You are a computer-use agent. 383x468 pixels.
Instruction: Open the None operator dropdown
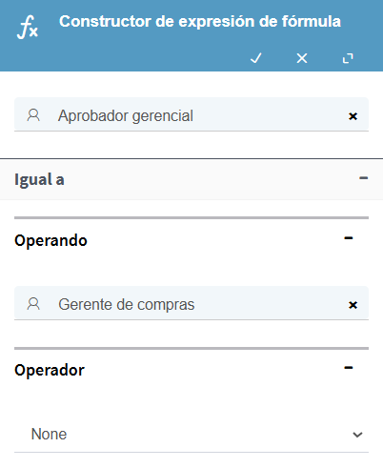point(191,435)
